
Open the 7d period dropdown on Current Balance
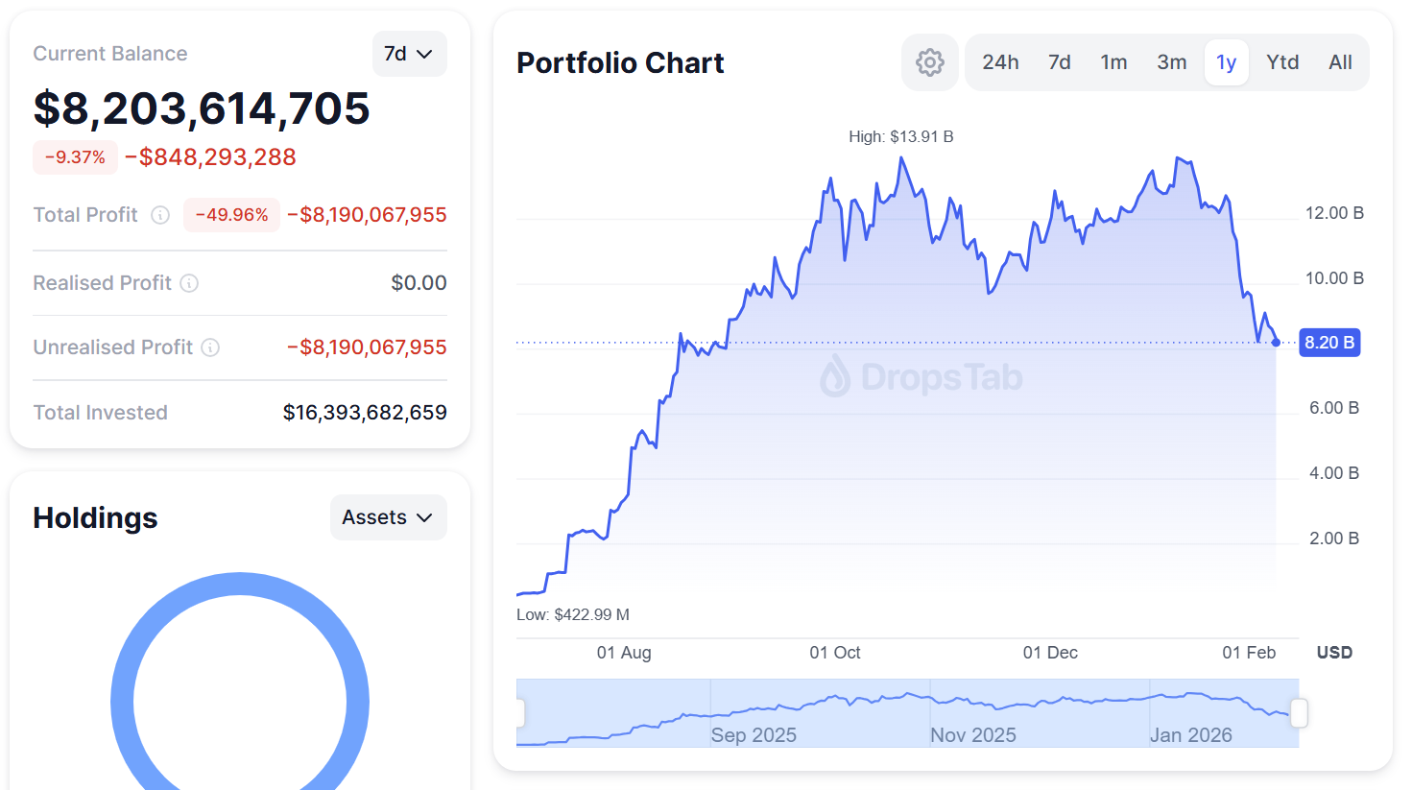(x=410, y=54)
